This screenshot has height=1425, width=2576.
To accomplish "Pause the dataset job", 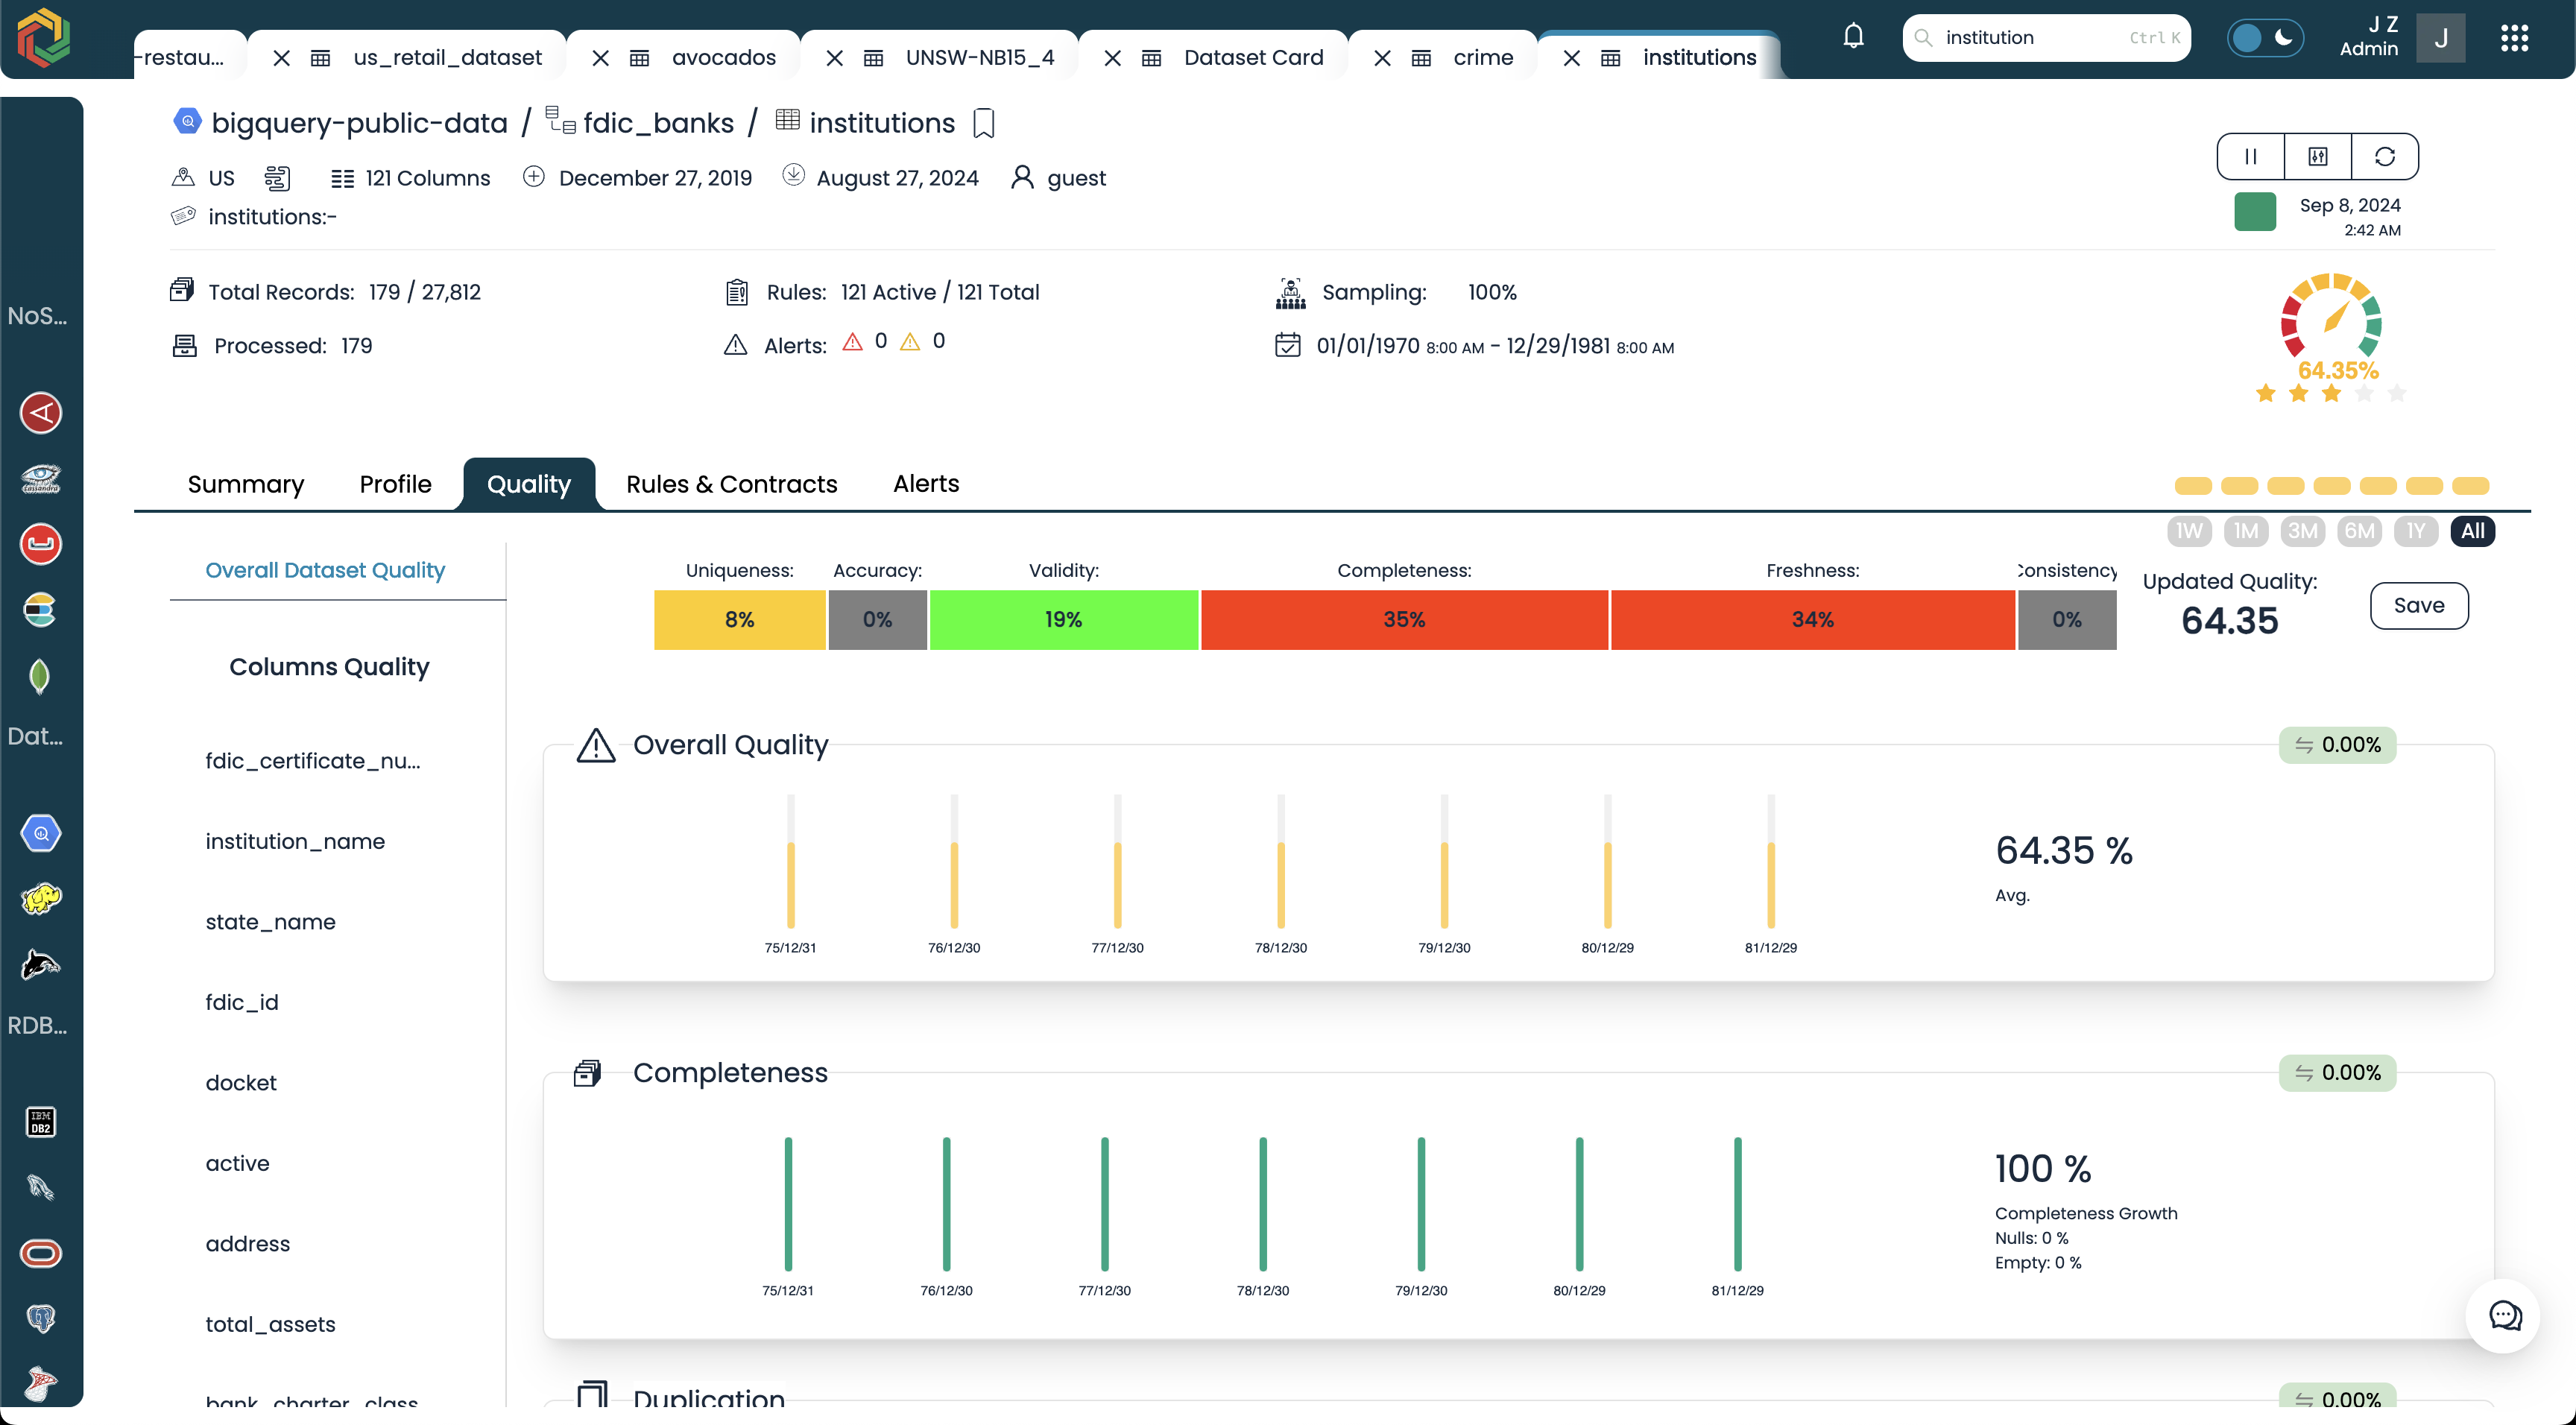I will pos(2250,156).
